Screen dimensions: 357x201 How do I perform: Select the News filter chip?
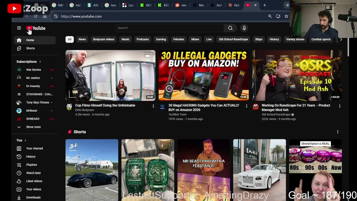[82, 39]
